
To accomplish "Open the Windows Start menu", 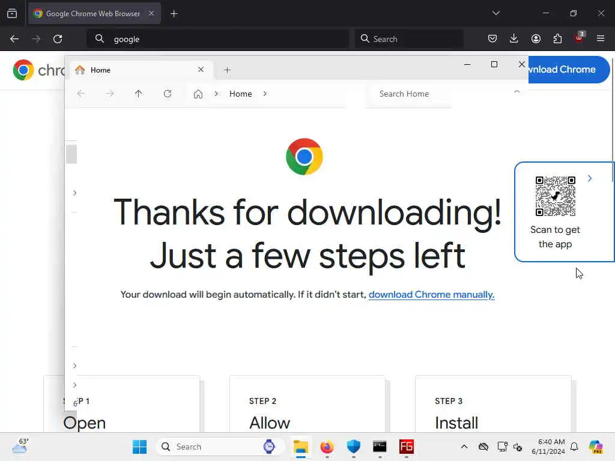I will pos(139,447).
